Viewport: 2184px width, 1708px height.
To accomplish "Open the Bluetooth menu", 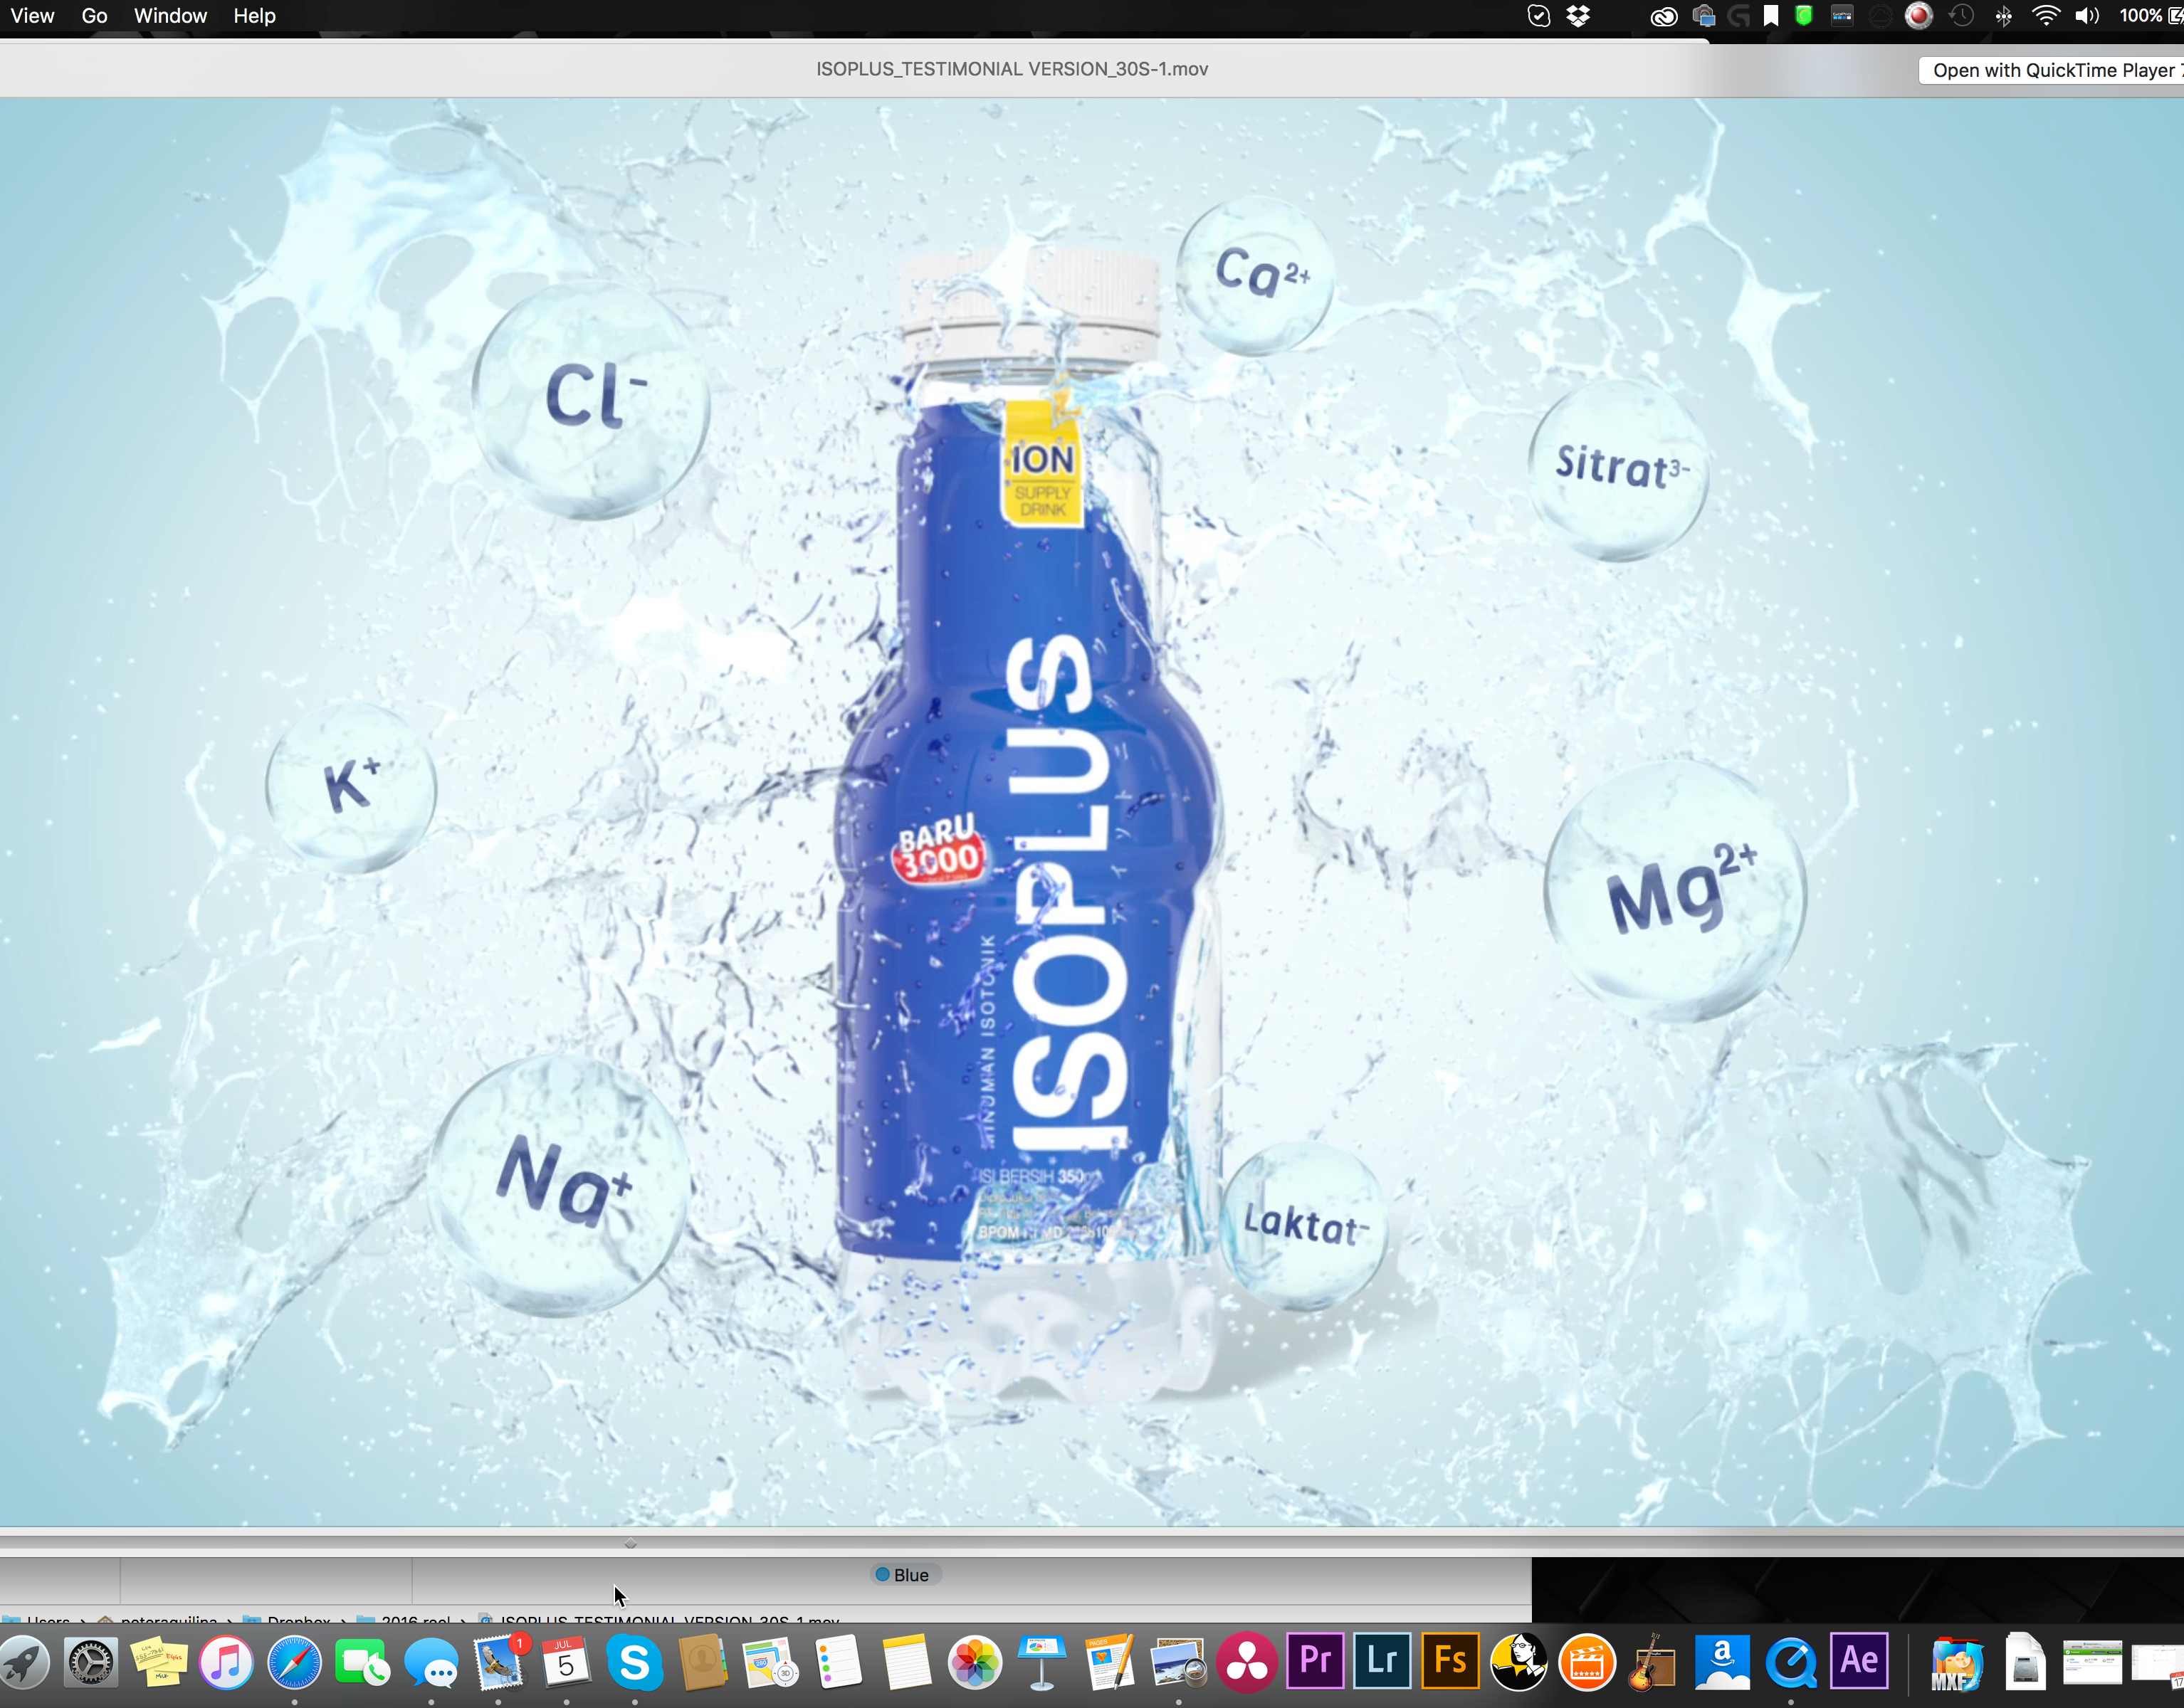I will [x=2004, y=16].
